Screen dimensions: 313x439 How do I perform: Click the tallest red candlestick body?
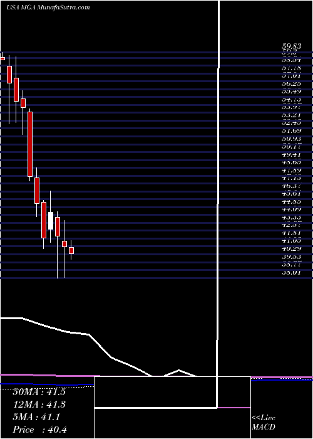(30, 144)
